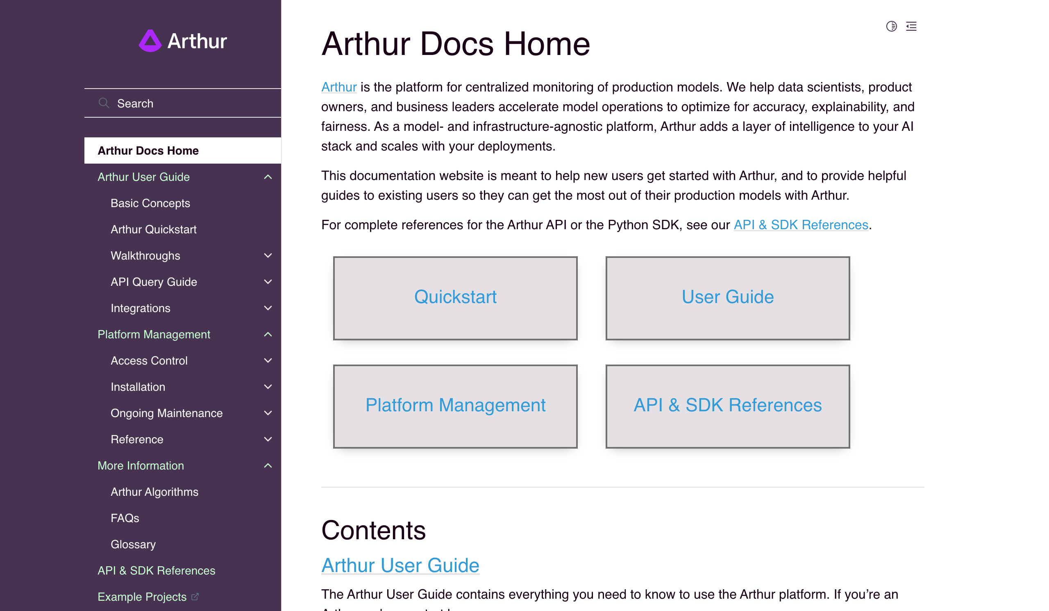Click the Platform Management card button
The width and height of the screenshot is (1049, 611).
pos(455,406)
